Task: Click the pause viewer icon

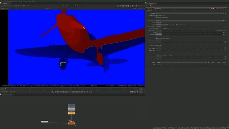Action: [133, 6]
